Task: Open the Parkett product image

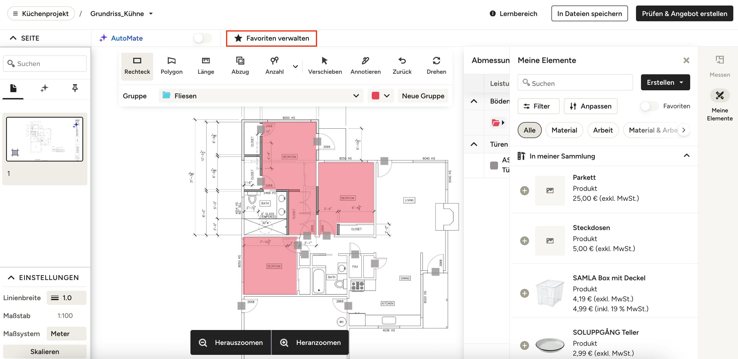Action: (x=550, y=191)
